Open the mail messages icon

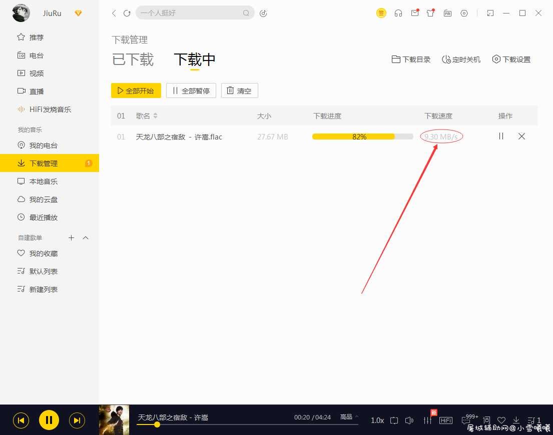point(415,13)
